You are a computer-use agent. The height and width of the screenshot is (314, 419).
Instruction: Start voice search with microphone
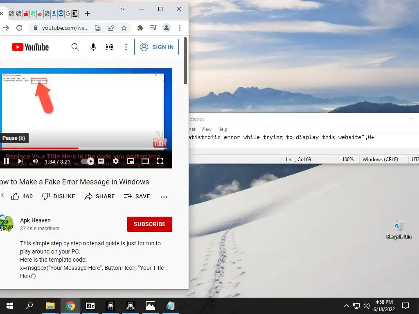(x=93, y=47)
